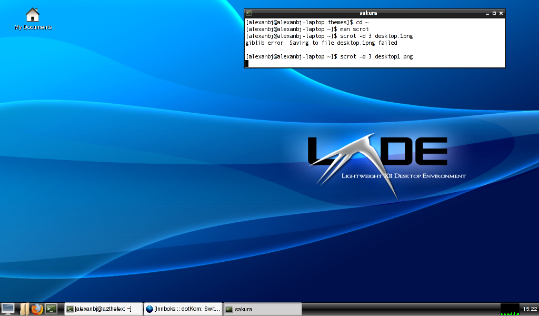Select the sakura taskbar button

point(263,309)
